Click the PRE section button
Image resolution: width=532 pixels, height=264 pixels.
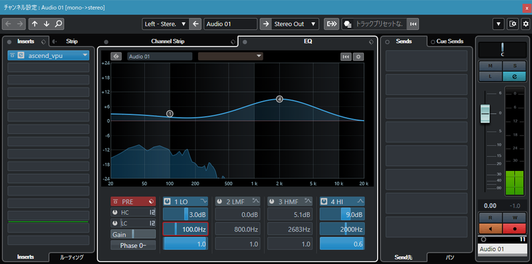click(x=133, y=201)
